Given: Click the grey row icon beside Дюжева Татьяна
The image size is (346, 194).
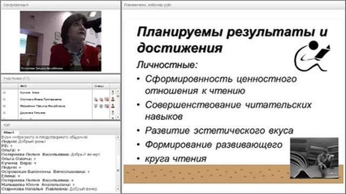Looking at the screenshot, I should (x=4, y=113).
